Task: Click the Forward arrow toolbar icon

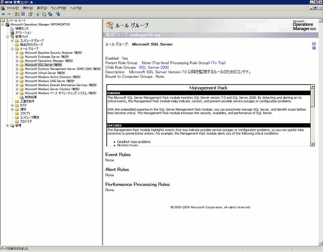Action: point(9,14)
